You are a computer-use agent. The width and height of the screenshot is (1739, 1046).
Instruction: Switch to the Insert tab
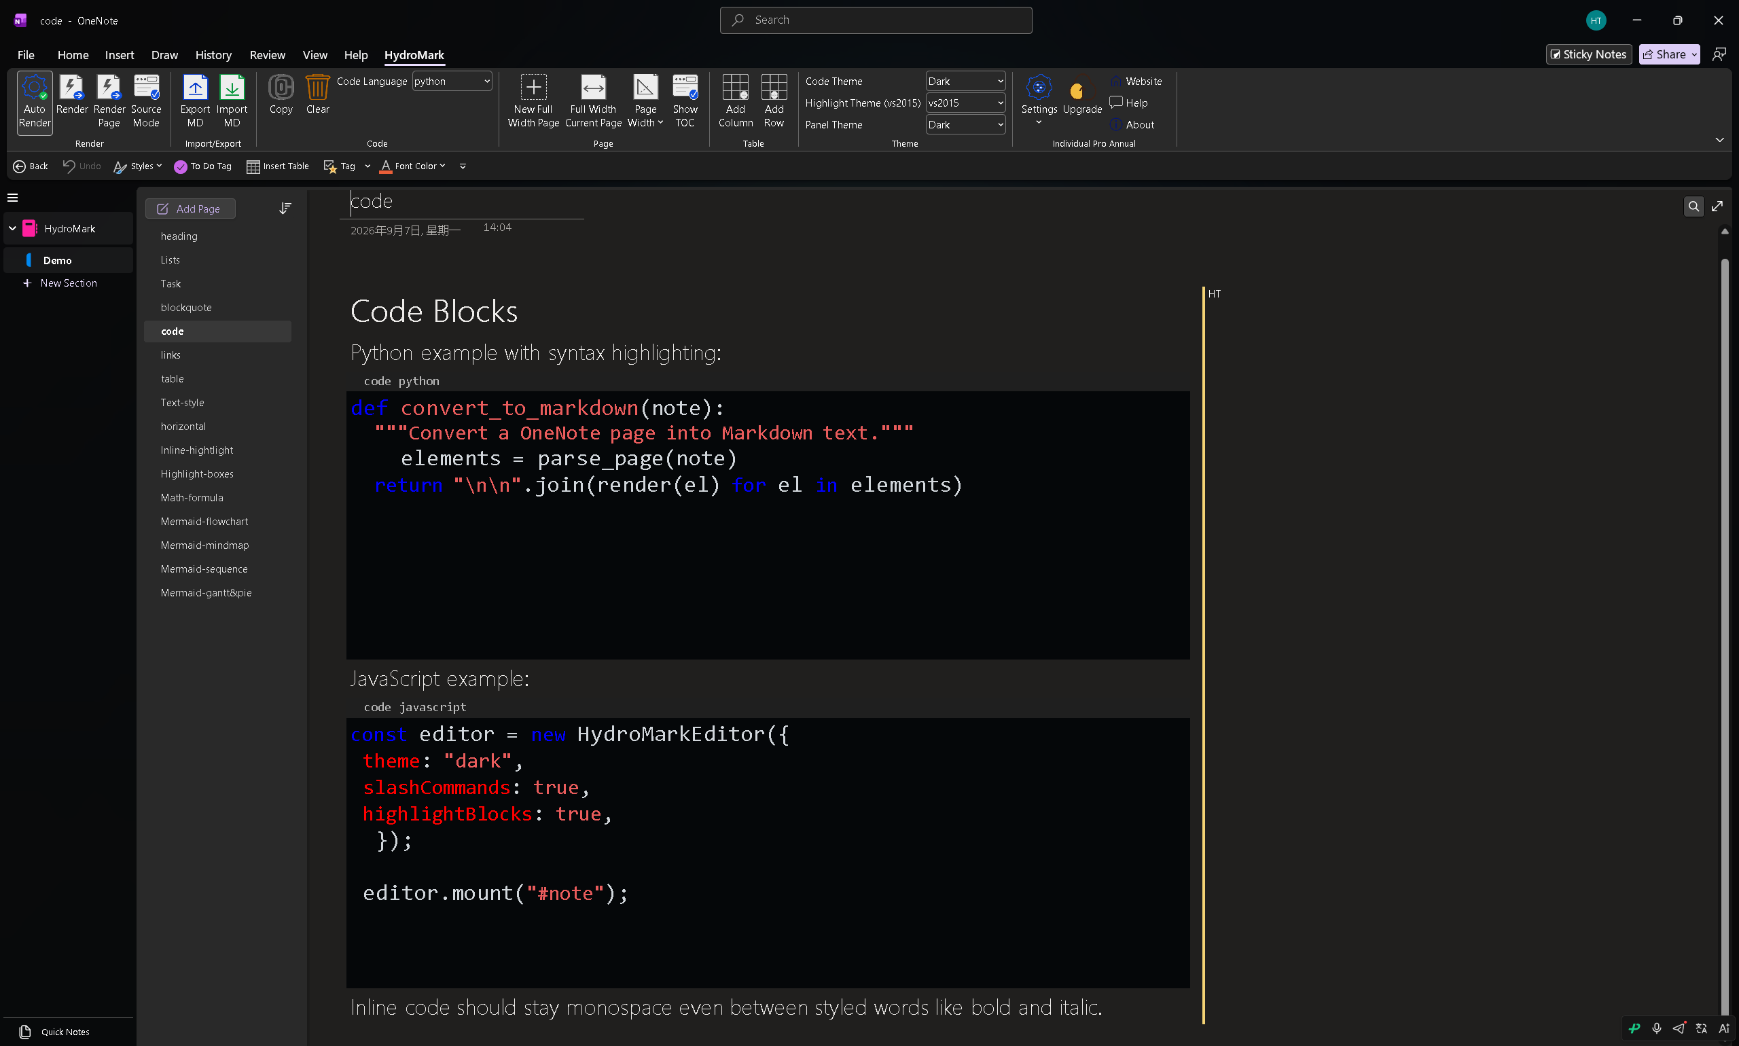click(x=119, y=55)
